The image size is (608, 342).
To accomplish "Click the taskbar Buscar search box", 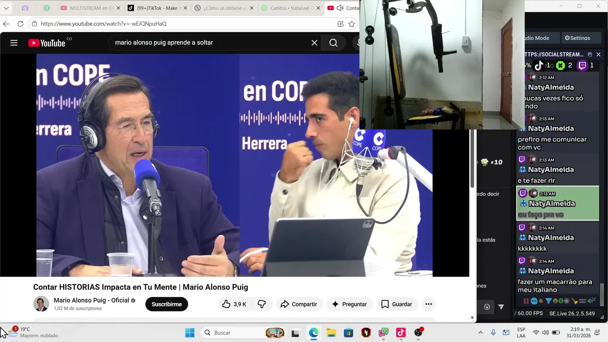I will click(244, 332).
